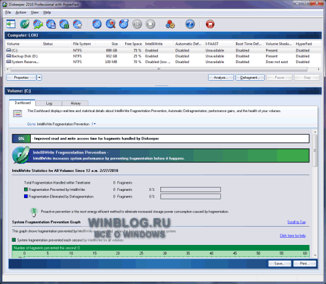This screenshot has width=326, height=284.
Task: Click the greyed Stop button
Action: pyautogui.click(x=307, y=78)
